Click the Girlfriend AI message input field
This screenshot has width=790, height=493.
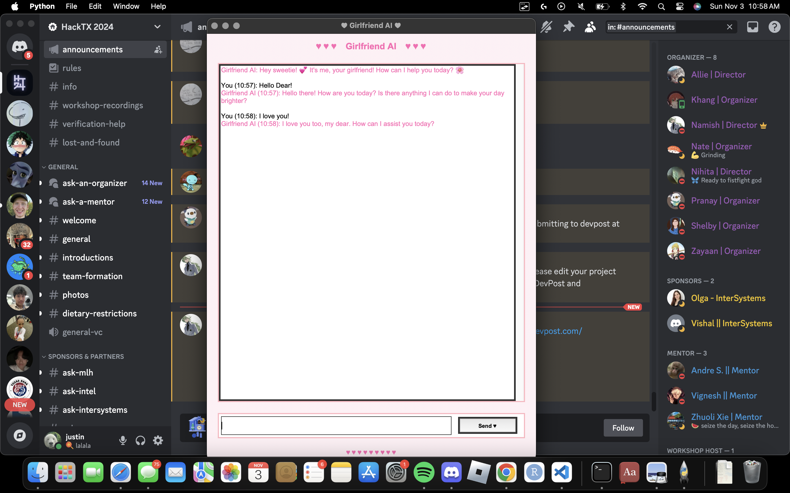336,426
